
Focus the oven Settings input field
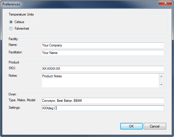pos(103,108)
